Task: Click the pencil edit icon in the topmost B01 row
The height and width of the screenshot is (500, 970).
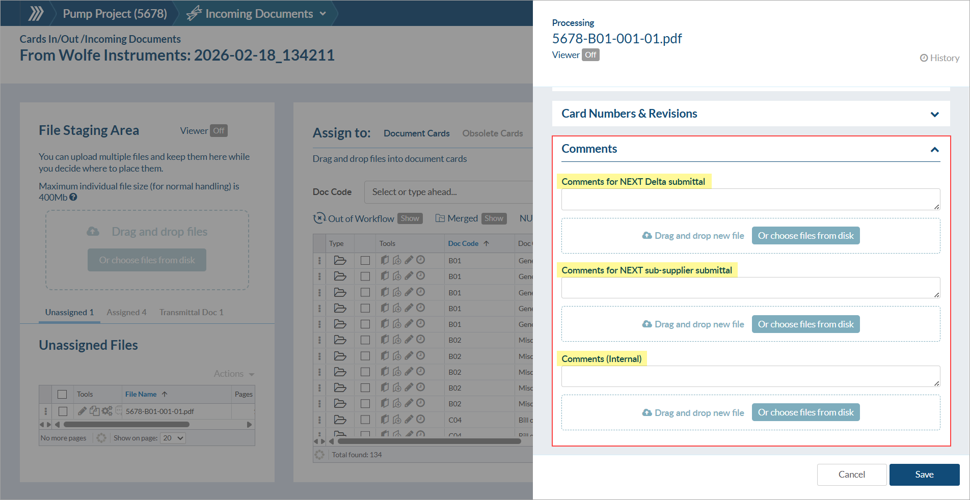Action: [409, 260]
